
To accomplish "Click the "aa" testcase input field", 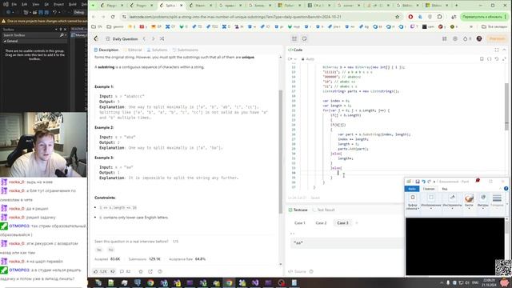I will tap(346, 243).
